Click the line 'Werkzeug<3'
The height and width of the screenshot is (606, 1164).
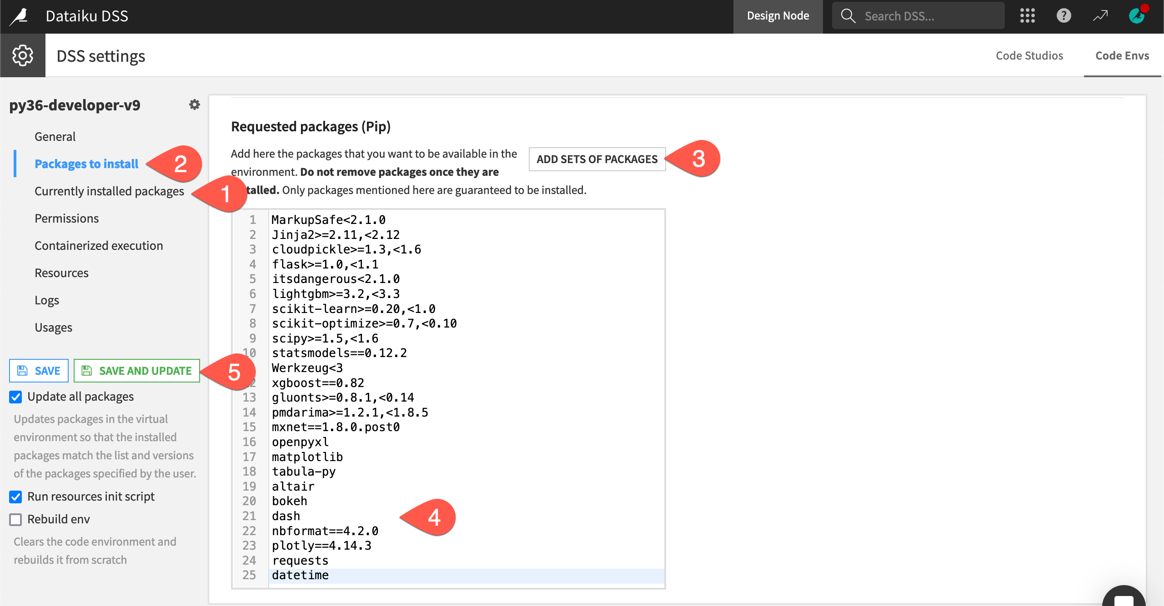[x=307, y=368]
